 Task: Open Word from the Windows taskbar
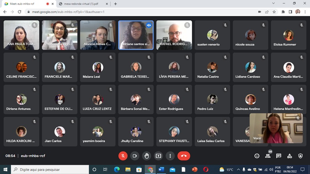[161, 169]
